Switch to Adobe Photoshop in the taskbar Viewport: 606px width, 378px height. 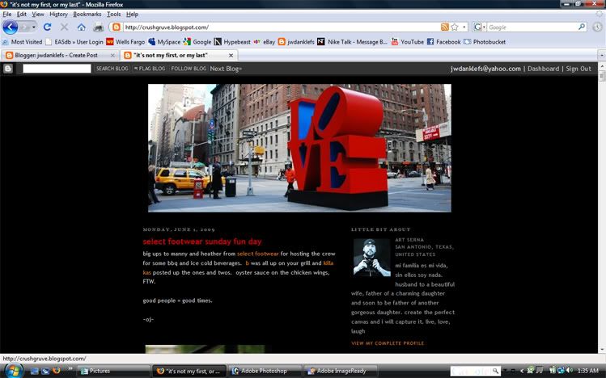[265, 371]
